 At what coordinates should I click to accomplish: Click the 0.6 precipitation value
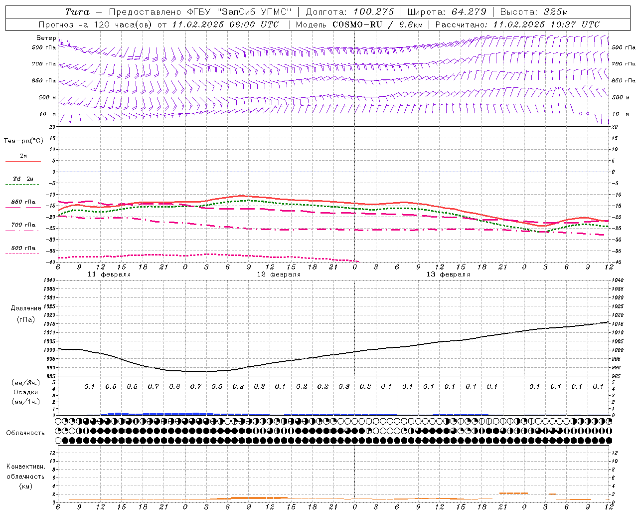click(174, 387)
